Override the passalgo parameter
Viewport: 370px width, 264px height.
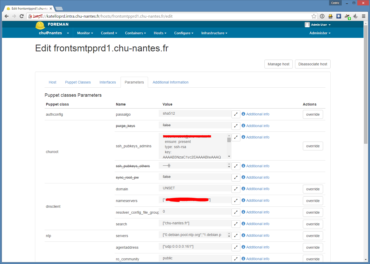click(313, 114)
